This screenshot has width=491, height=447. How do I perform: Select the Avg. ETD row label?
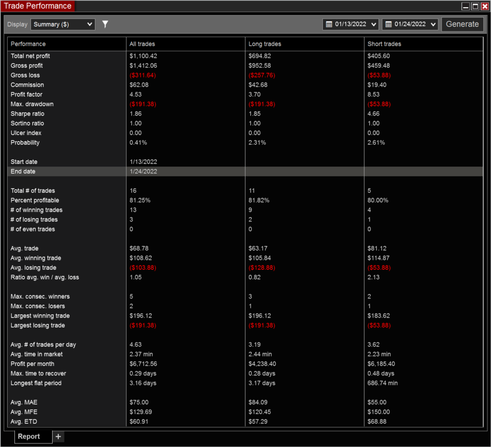[24, 422]
